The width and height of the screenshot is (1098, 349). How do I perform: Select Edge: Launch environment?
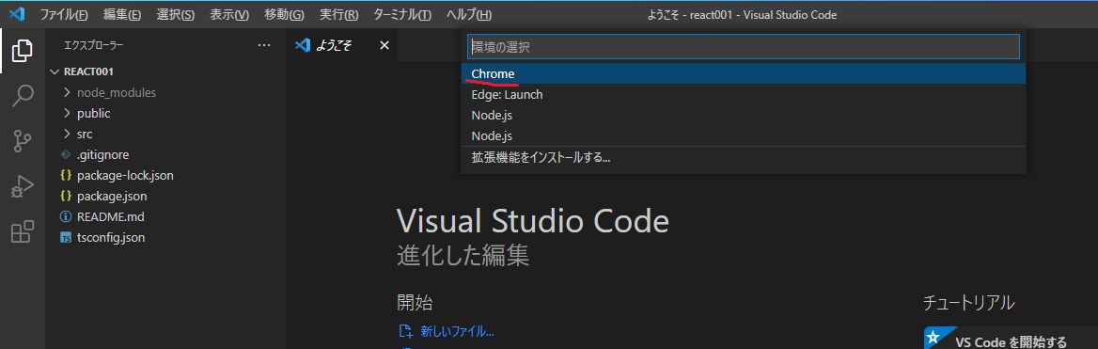click(x=744, y=95)
